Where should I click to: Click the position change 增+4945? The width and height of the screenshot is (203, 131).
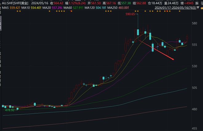(x=187, y=3)
